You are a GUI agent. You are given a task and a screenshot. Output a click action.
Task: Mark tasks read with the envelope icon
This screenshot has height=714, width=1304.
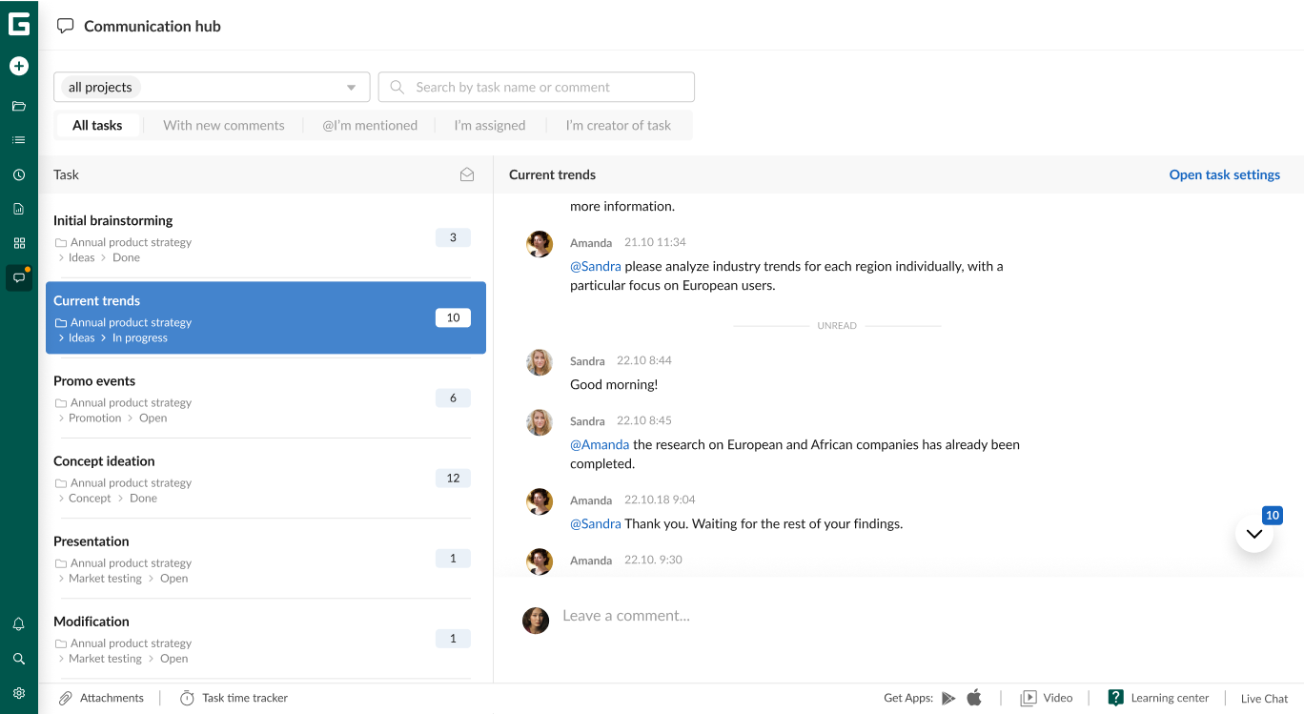click(x=466, y=174)
